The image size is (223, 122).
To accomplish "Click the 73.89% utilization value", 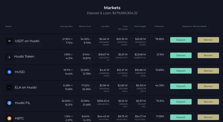I will click(160, 70).
